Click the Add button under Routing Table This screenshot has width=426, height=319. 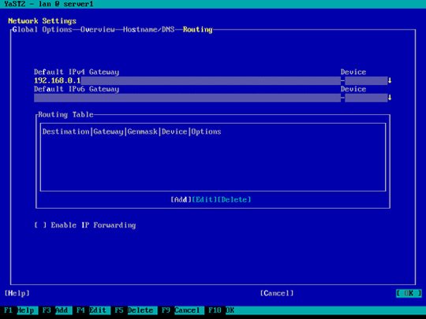[181, 199]
